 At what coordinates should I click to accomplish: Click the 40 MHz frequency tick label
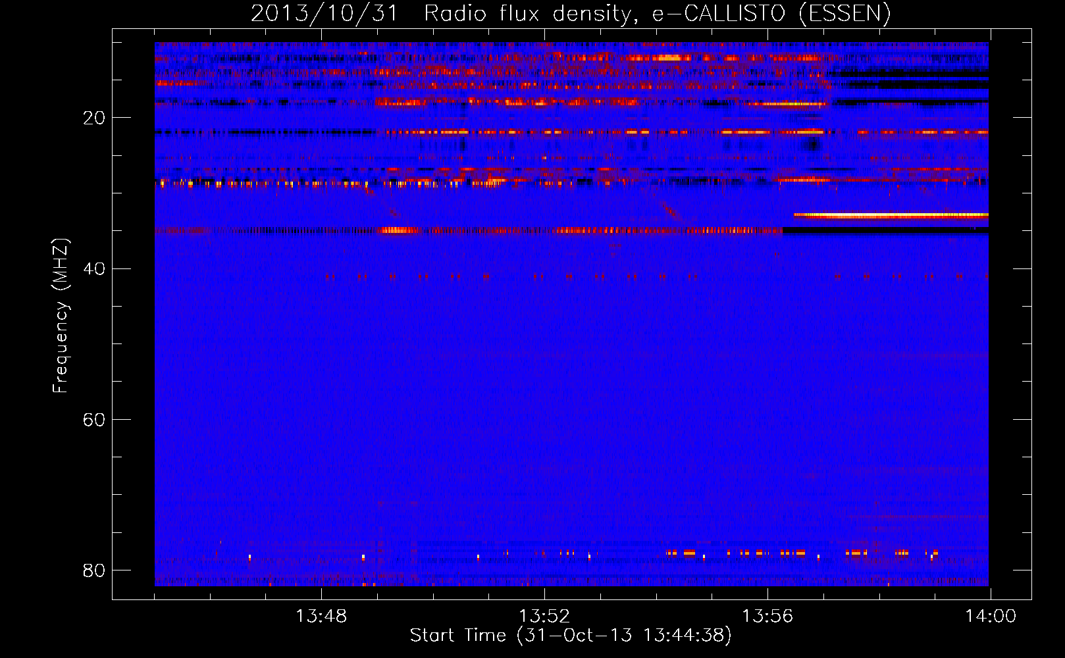coord(94,268)
